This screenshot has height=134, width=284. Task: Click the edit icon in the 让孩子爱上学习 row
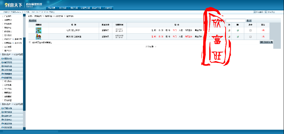click(229, 30)
